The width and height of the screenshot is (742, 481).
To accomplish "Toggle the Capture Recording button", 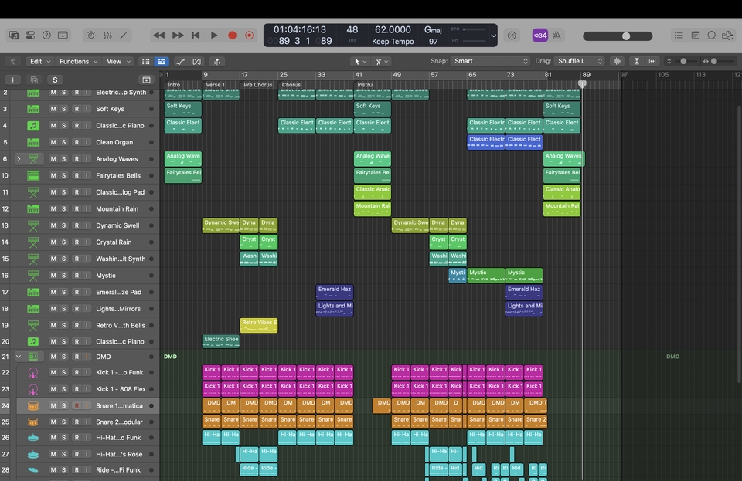I will tap(250, 36).
